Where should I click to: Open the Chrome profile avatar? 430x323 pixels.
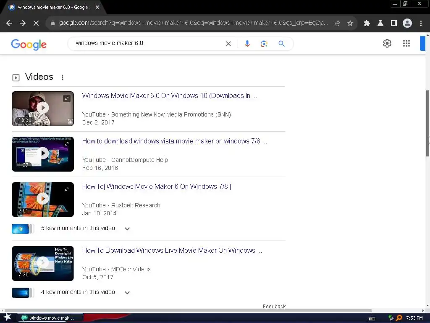(407, 24)
